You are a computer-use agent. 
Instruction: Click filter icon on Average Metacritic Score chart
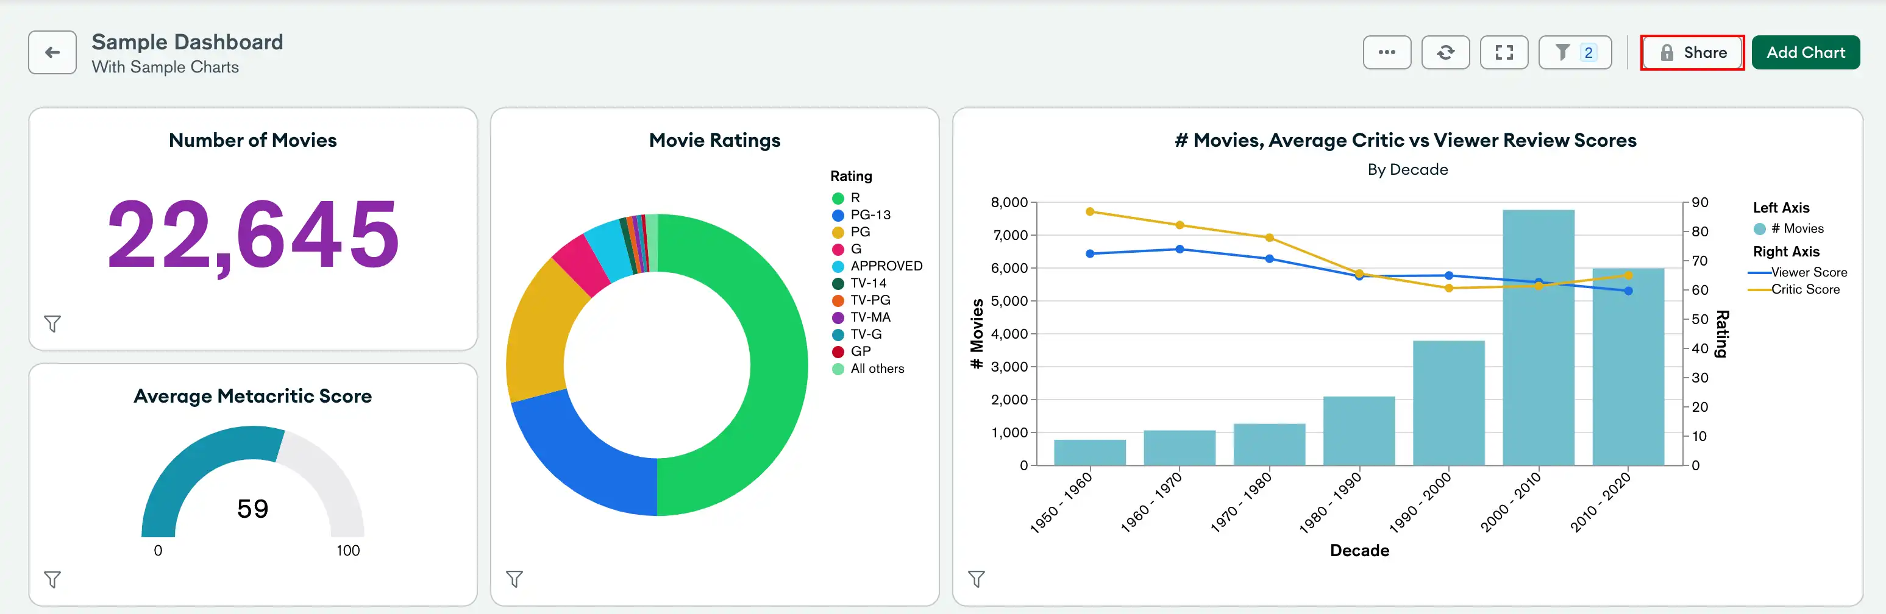pyautogui.click(x=52, y=580)
